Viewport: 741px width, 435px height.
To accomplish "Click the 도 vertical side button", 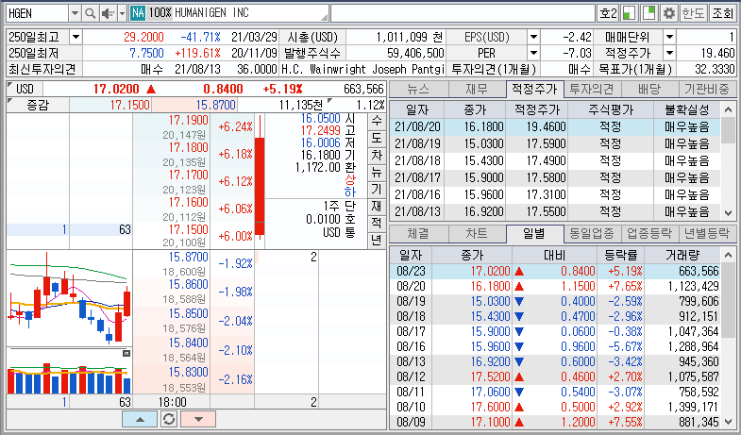I will click(x=377, y=138).
